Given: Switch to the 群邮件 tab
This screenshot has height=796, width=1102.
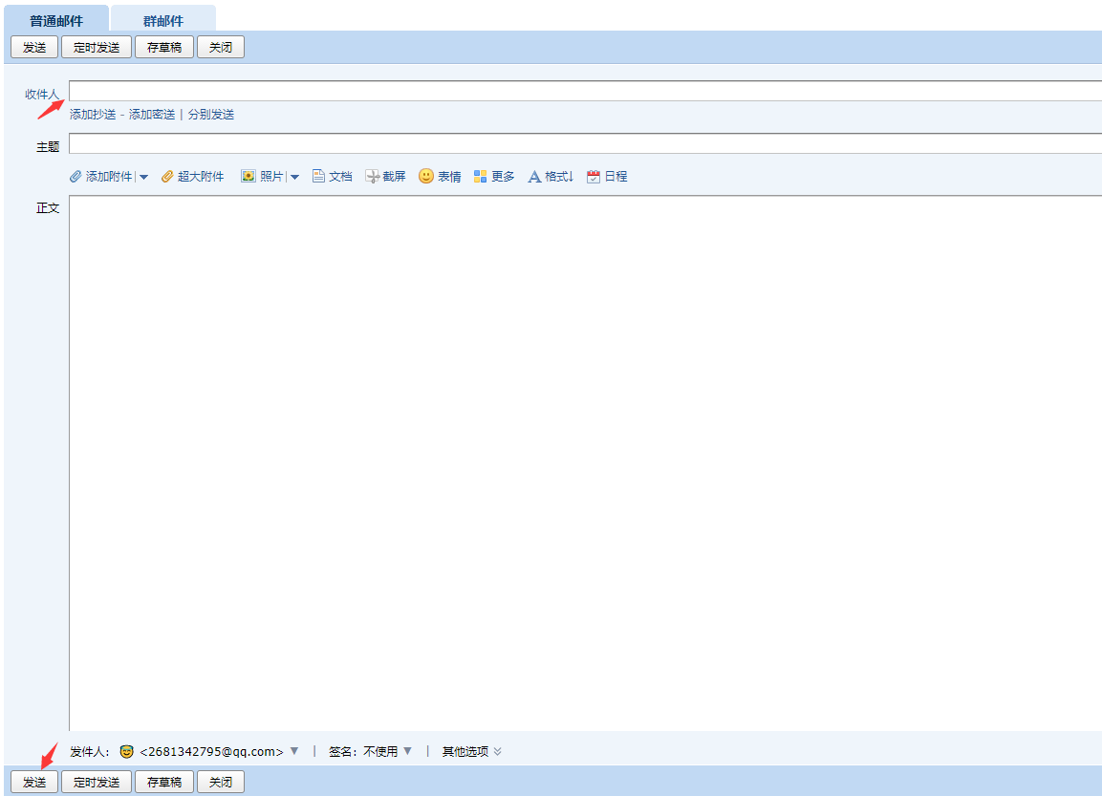Looking at the screenshot, I should click(x=162, y=21).
